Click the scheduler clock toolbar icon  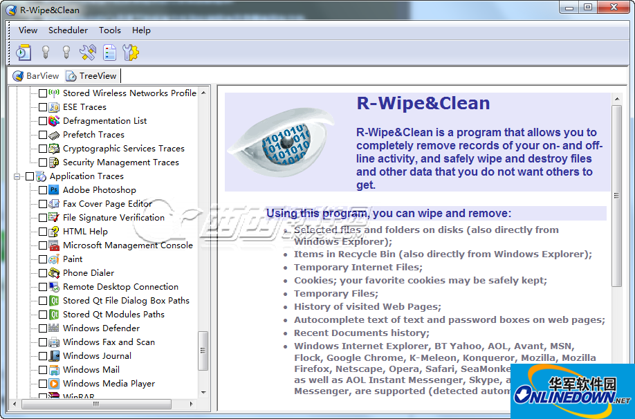point(24,53)
